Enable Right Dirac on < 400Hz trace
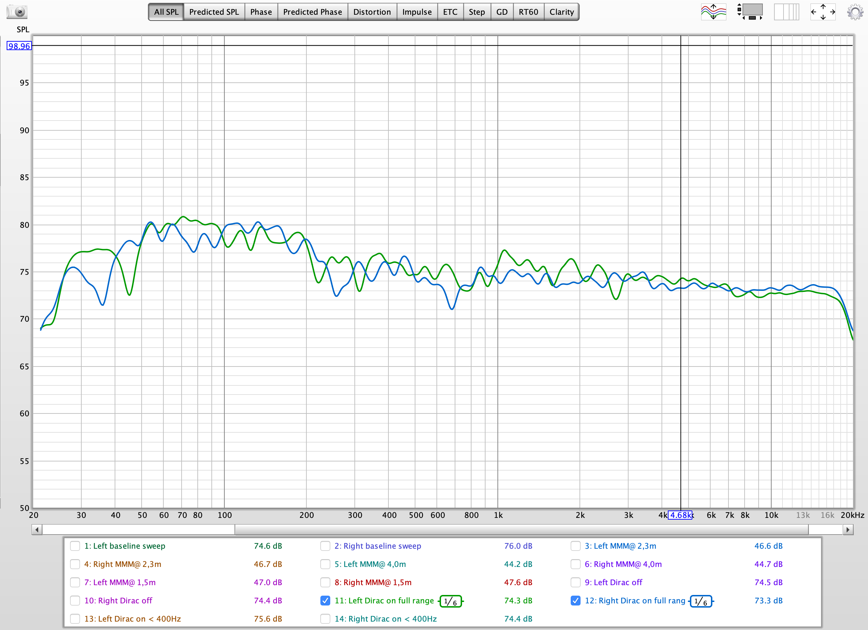868x630 pixels. [x=325, y=618]
